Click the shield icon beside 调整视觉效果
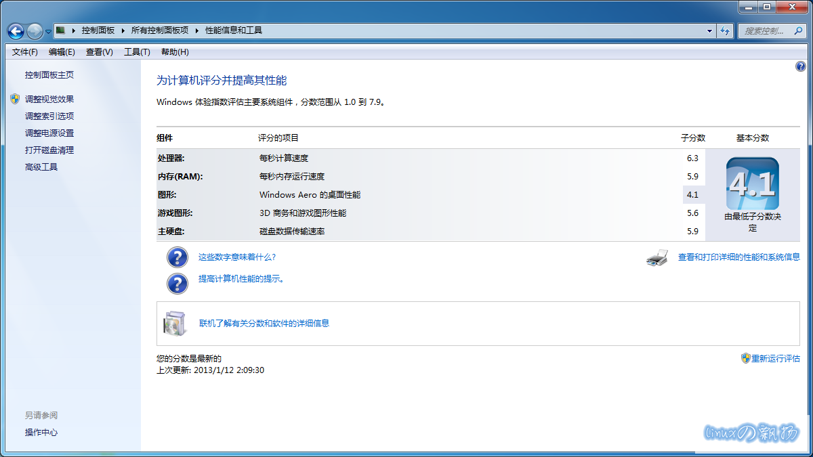The width and height of the screenshot is (813, 457). pyautogui.click(x=15, y=99)
